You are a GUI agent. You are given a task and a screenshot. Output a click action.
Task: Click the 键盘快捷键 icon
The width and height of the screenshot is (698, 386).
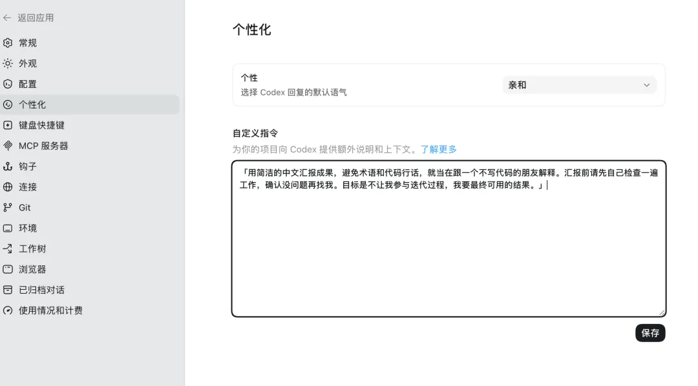[8, 125]
